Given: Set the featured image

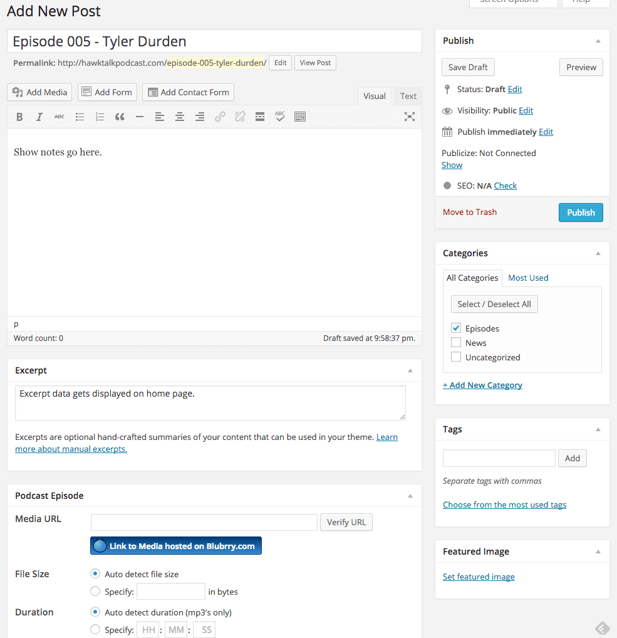Looking at the screenshot, I should (479, 577).
